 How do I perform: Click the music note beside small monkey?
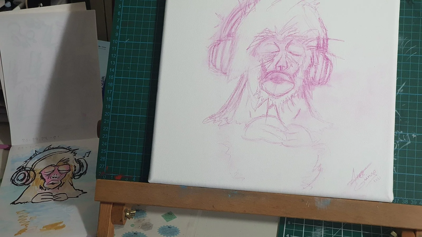click(87, 154)
